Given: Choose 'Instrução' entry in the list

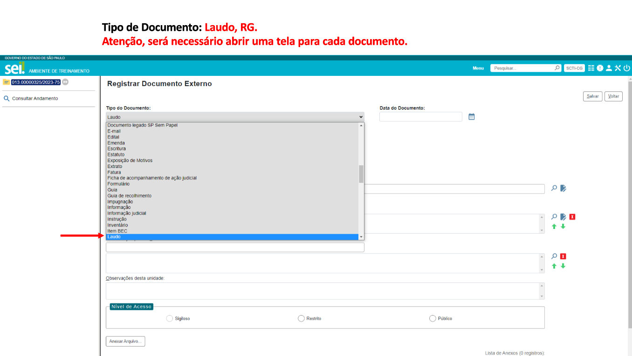Looking at the screenshot, I should pyautogui.click(x=232, y=219).
